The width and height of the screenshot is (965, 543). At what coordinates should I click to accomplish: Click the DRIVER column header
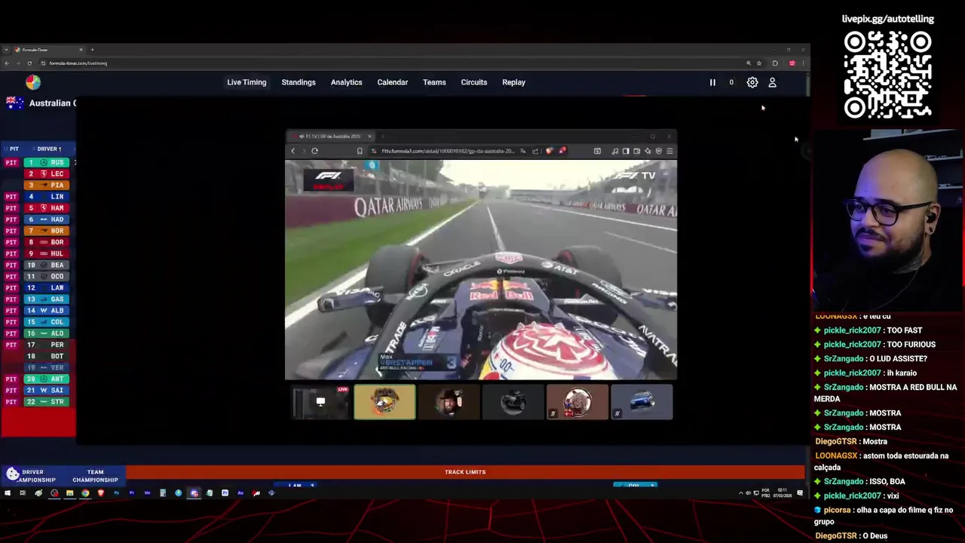[x=49, y=149]
